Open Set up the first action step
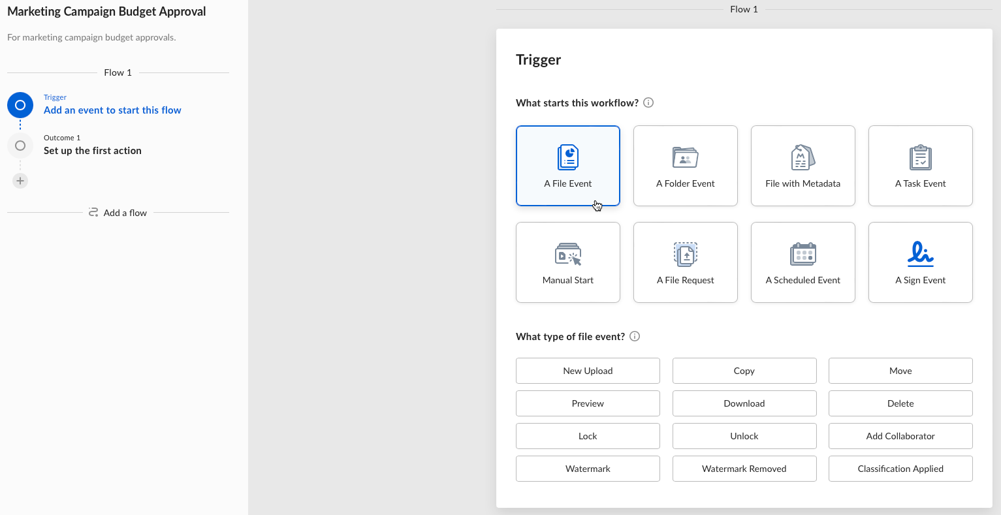This screenshot has height=515, width=1001. (93, 151)
